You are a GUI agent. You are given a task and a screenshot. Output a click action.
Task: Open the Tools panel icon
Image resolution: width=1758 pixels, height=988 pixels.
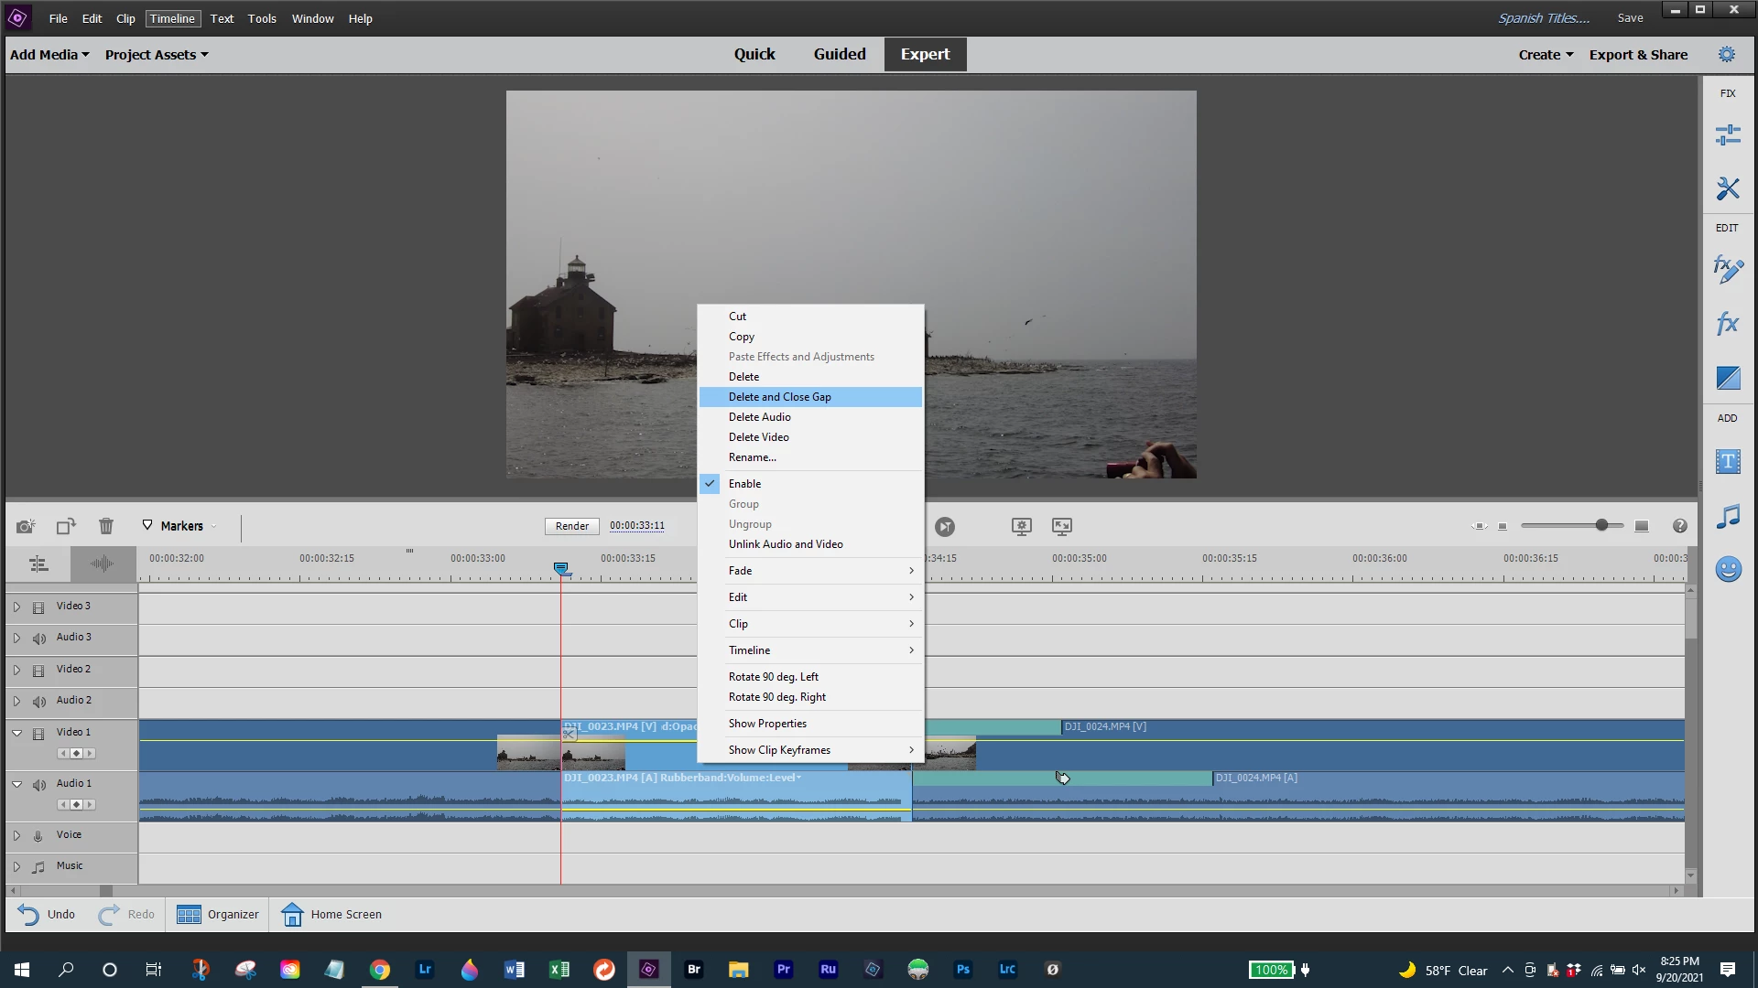(1727, 188)
